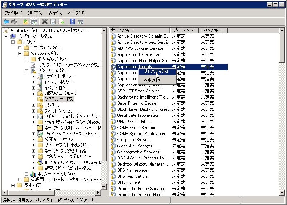Click gear icon beside Base Filtering Engine

[x=114, y=103]
